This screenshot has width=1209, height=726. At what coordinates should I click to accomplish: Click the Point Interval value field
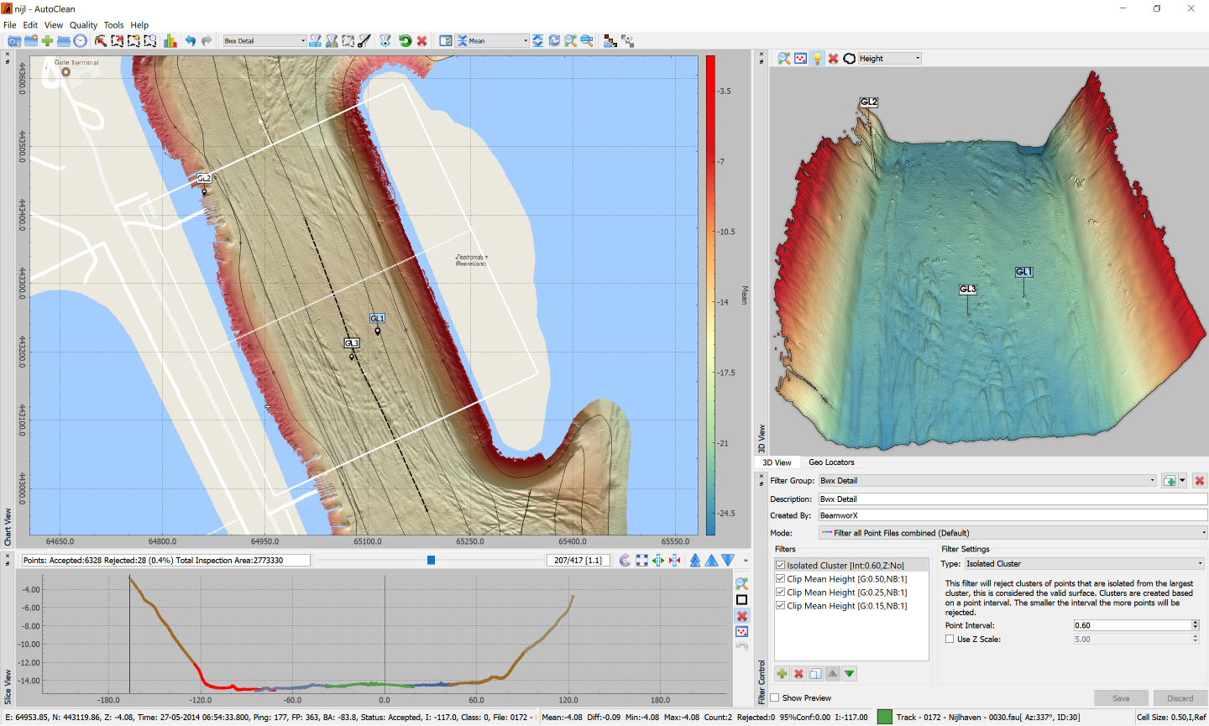pos(1125,624)
